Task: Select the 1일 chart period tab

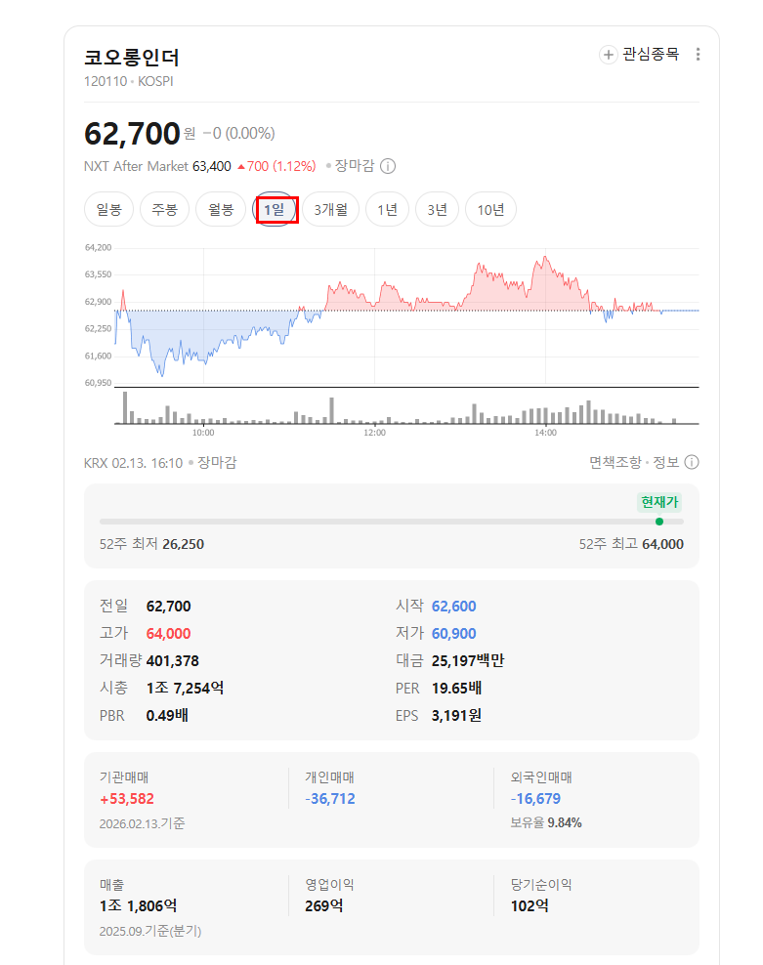Action: 275,210
